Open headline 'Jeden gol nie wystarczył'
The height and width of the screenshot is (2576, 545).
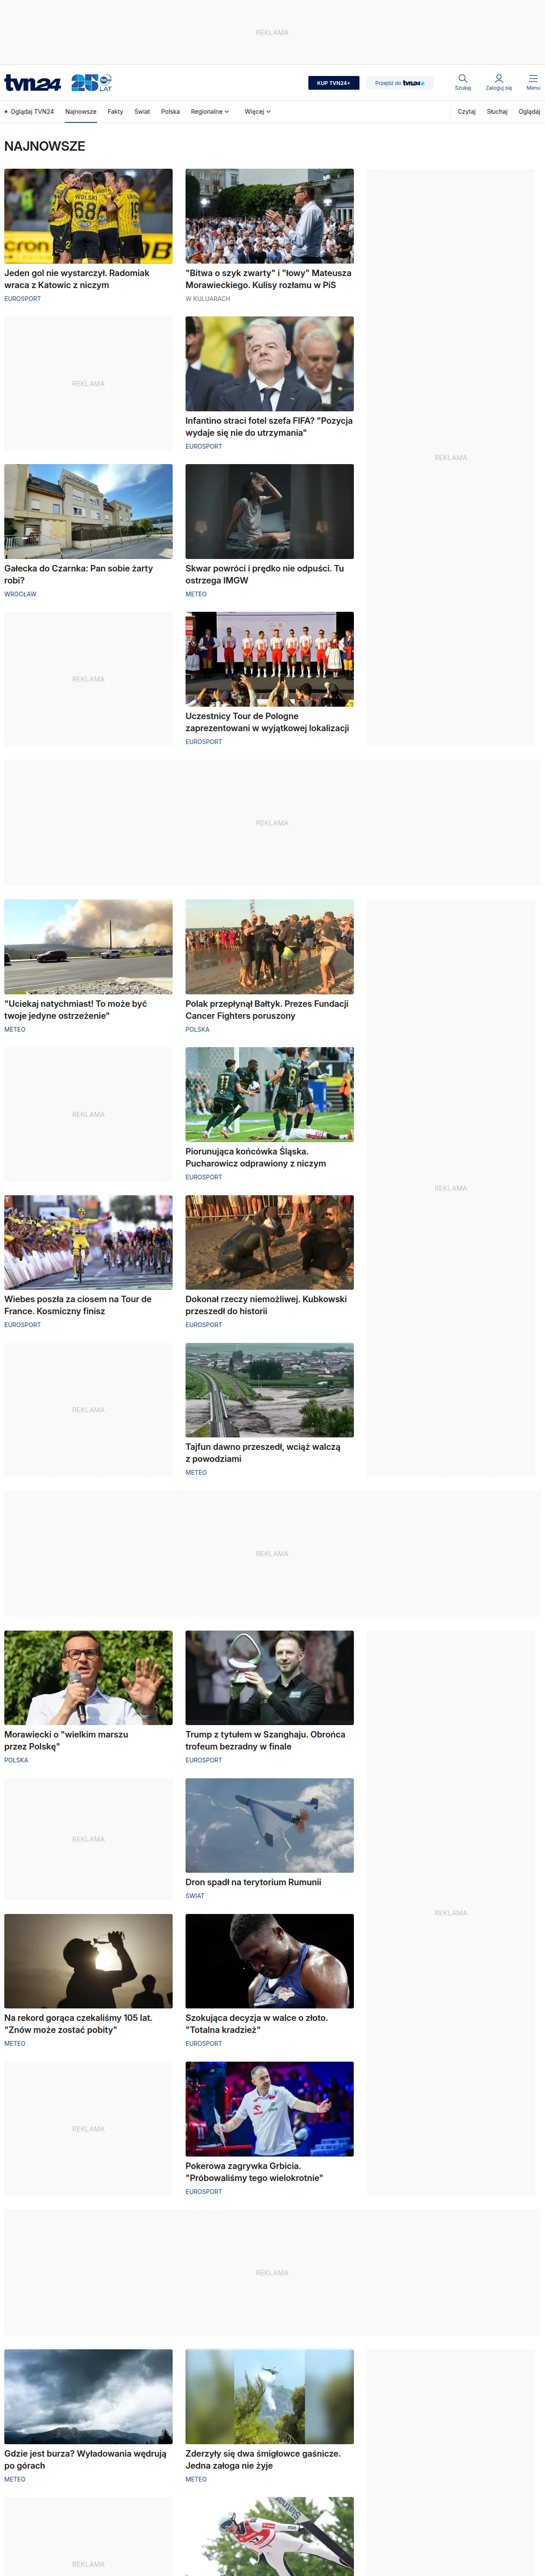(77, 279)
